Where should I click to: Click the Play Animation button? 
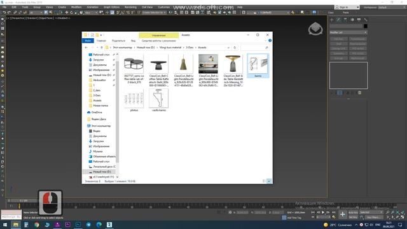point(323,212)
